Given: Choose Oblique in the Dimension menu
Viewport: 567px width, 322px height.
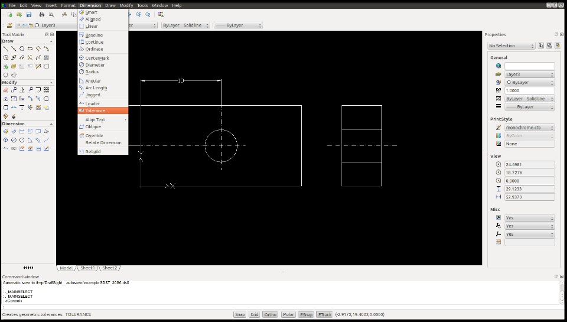Looking at the screenshot, I should (103, 126).
